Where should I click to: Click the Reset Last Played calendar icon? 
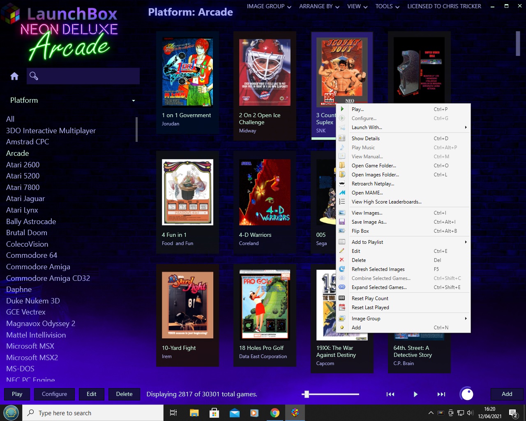pos(342,307)
